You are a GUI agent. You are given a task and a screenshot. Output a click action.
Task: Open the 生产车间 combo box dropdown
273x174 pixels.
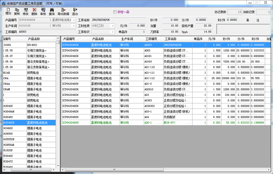point(73,26)
